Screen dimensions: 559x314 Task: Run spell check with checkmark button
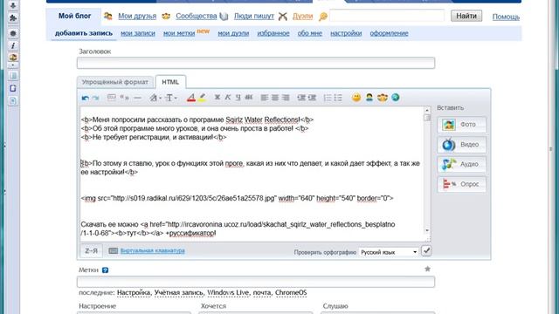pyautogui.click(x=426, y=251)
